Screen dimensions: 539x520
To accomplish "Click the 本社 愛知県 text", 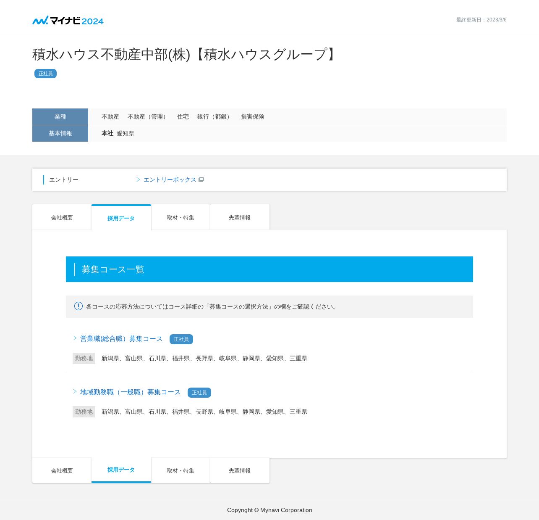I will tap(118, 133).
